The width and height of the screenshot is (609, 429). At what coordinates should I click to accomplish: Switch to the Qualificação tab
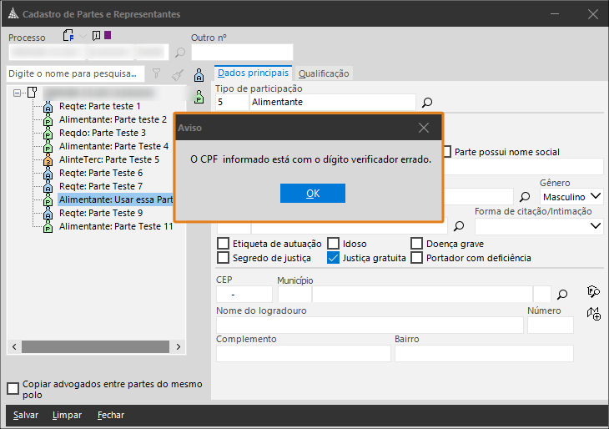click(x=324, y=73)
